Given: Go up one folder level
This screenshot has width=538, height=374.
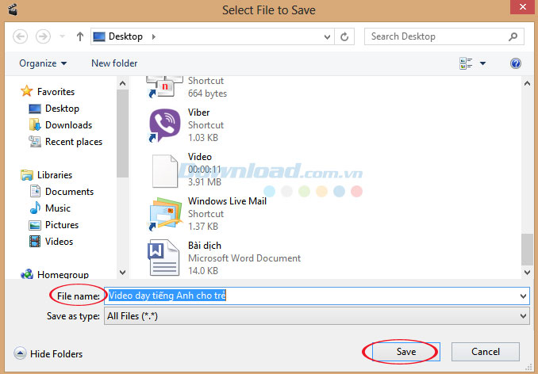Looking at the screenshot, I should click(80, 36).
